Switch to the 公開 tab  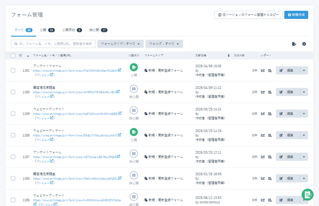pyautogui.click(x=47, y=30)
